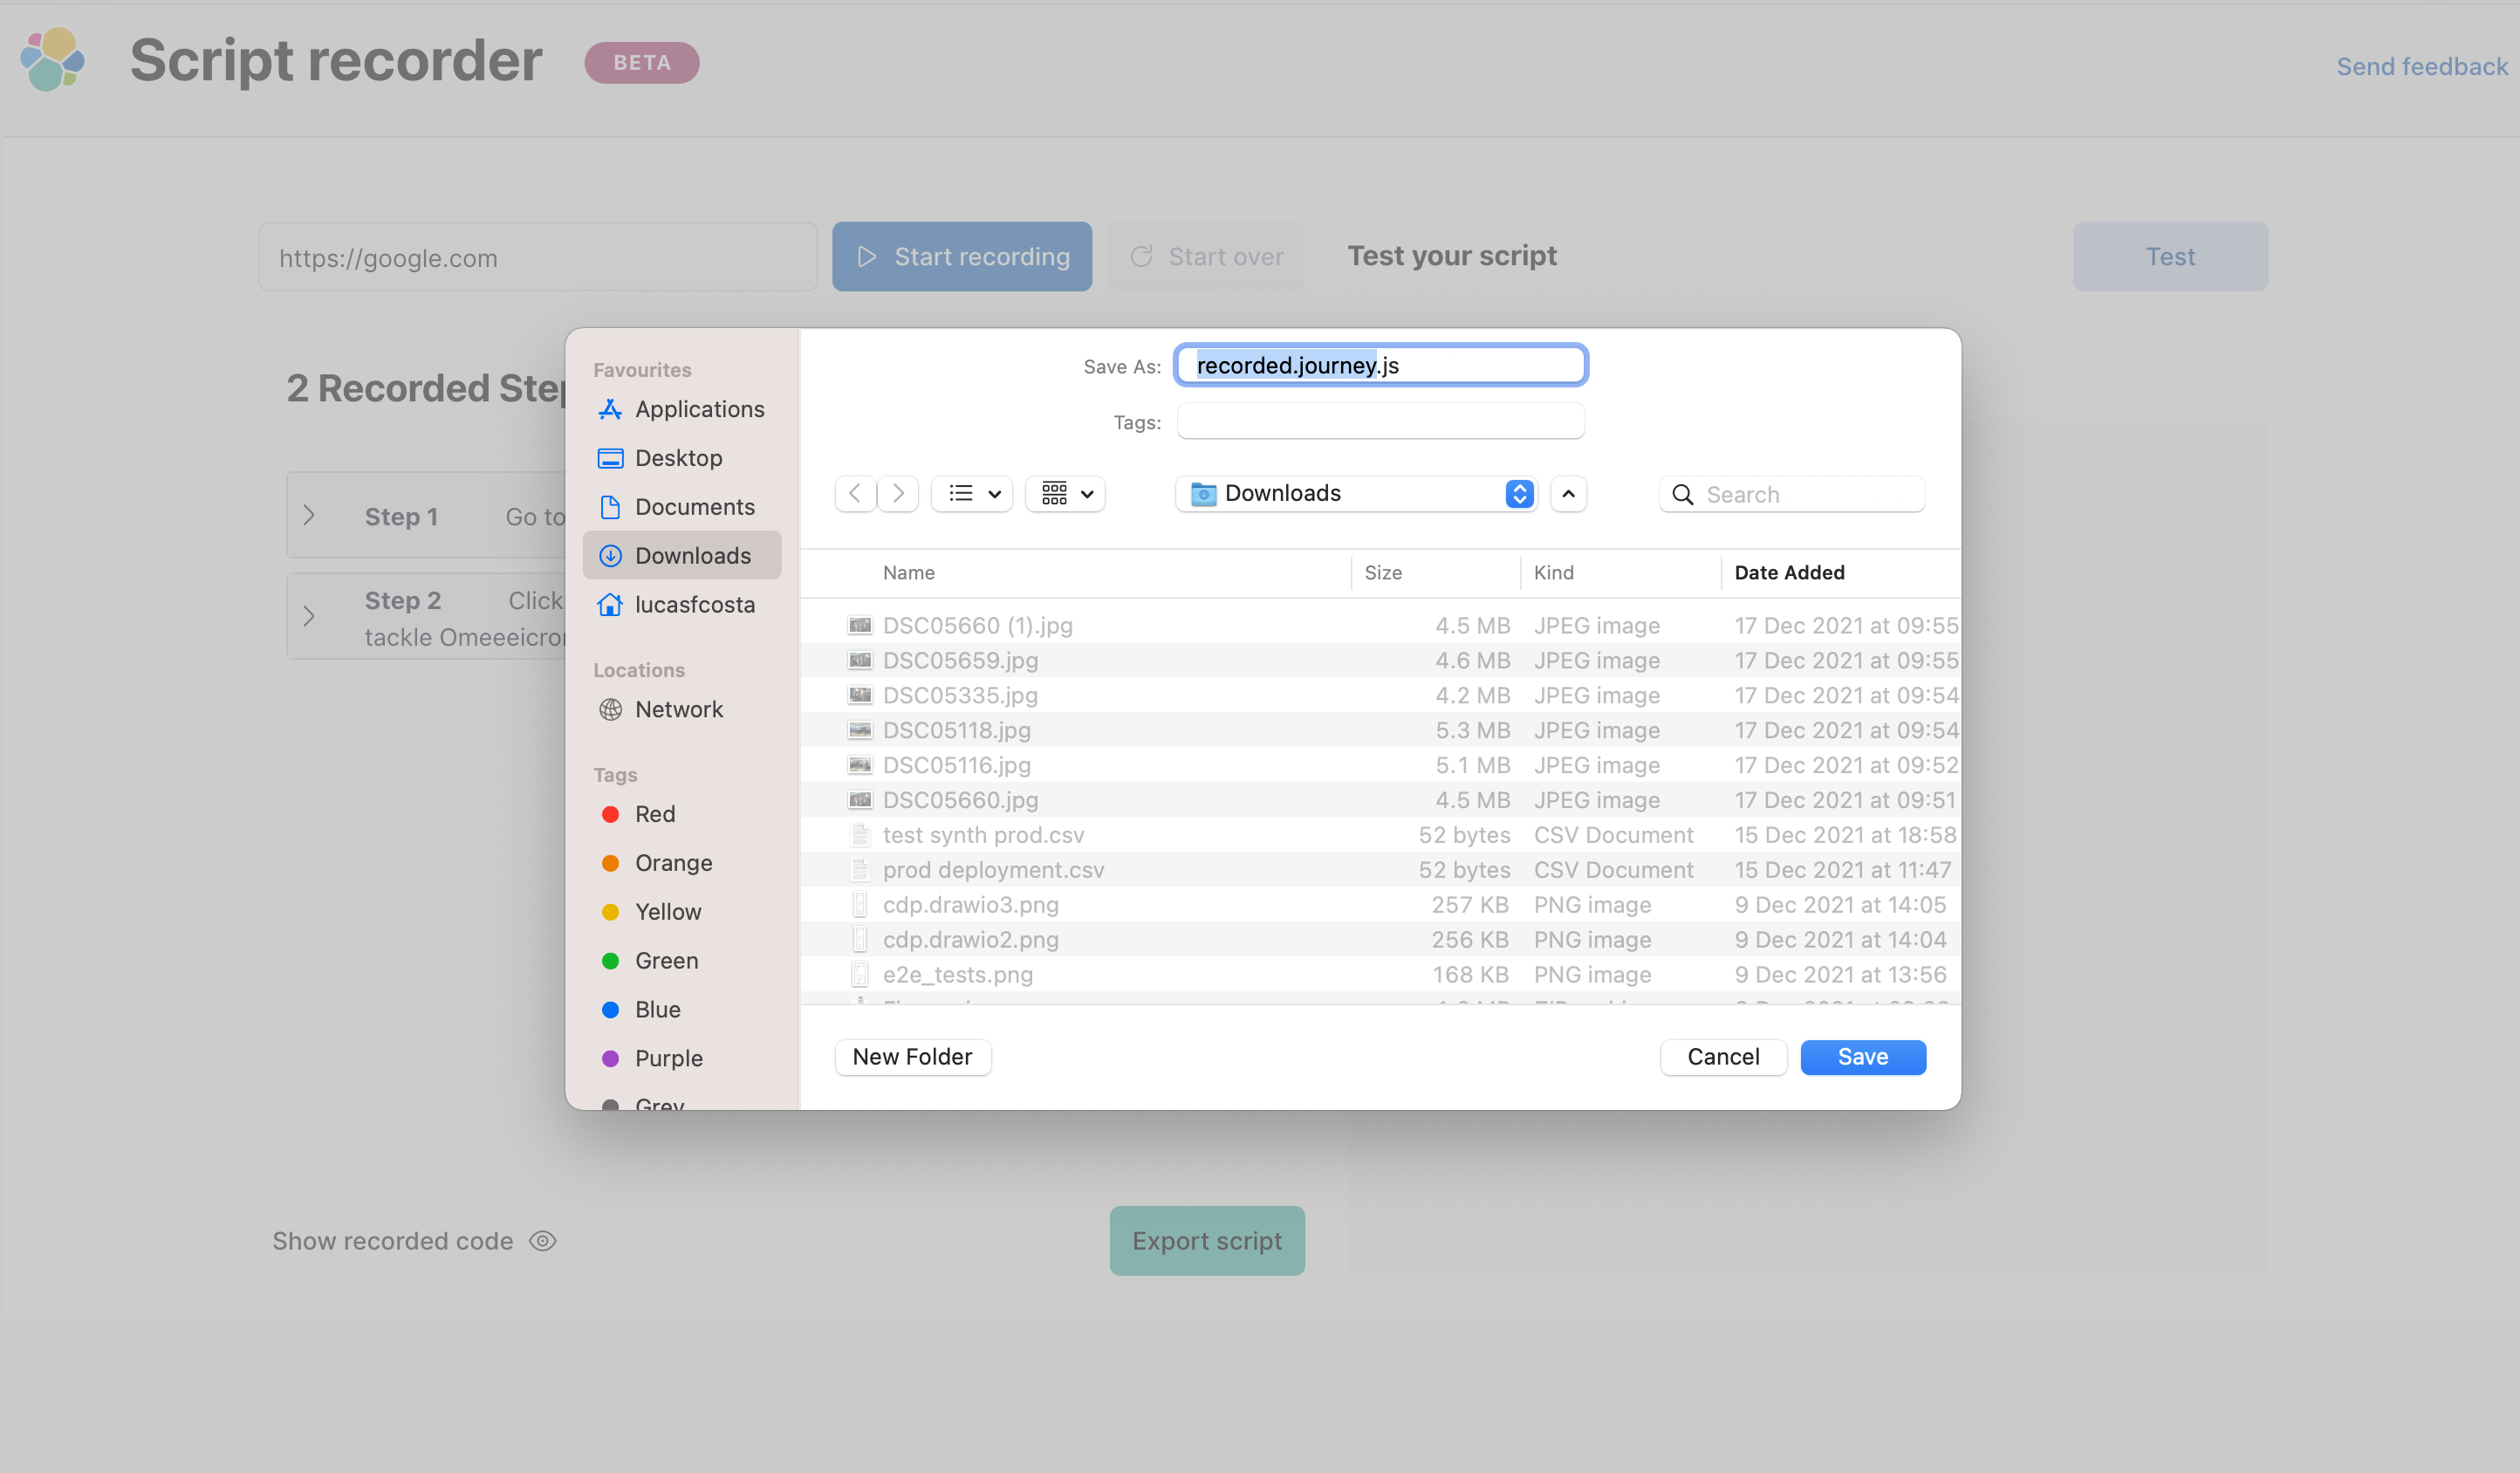2520x1473 pixels.
Task: Click the magnifier in the search field
Action: [x=1682, y=494]
